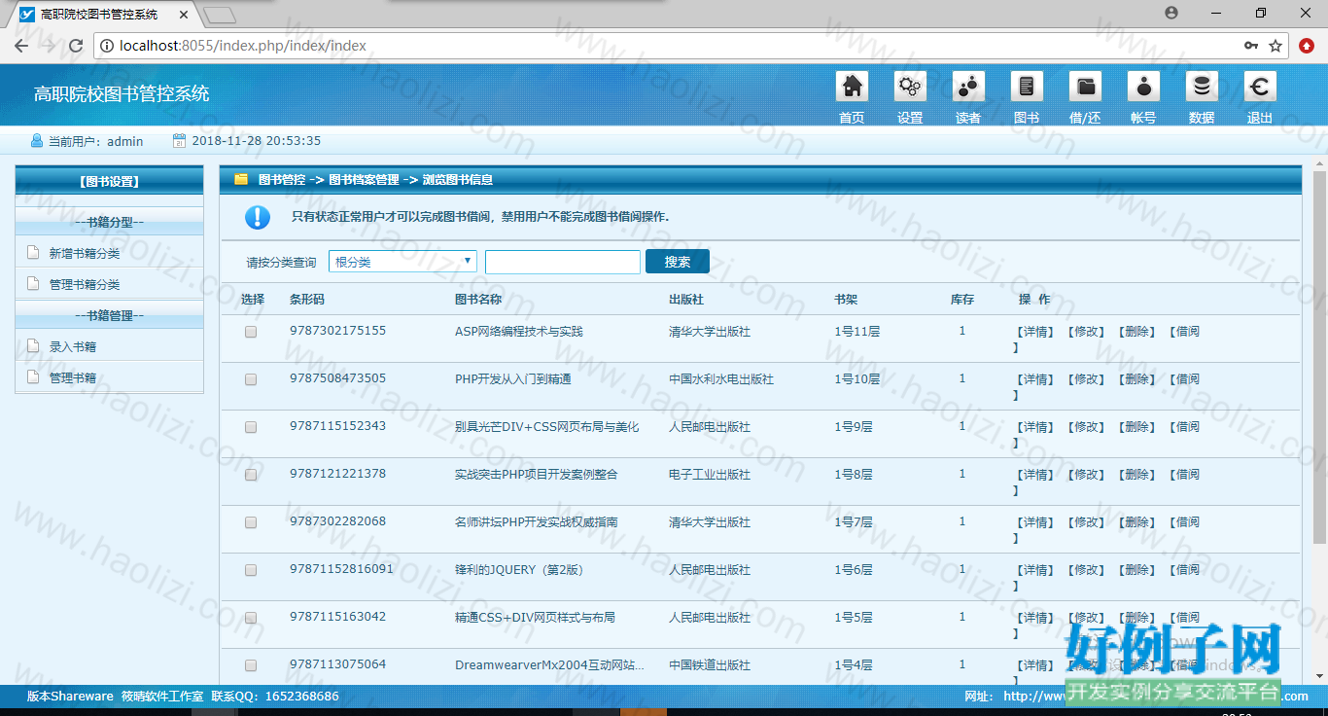Image resolution: width=1328 pixels, height=716 pixels.
Task: Tick checkbox for 锋利的JQUERY（第2版）
Action: [x=251, y=570]
